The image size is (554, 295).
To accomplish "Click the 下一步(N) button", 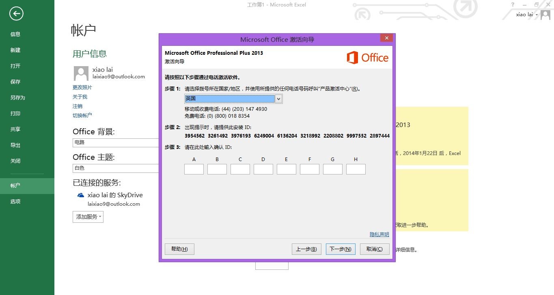I will pos(341,249).
